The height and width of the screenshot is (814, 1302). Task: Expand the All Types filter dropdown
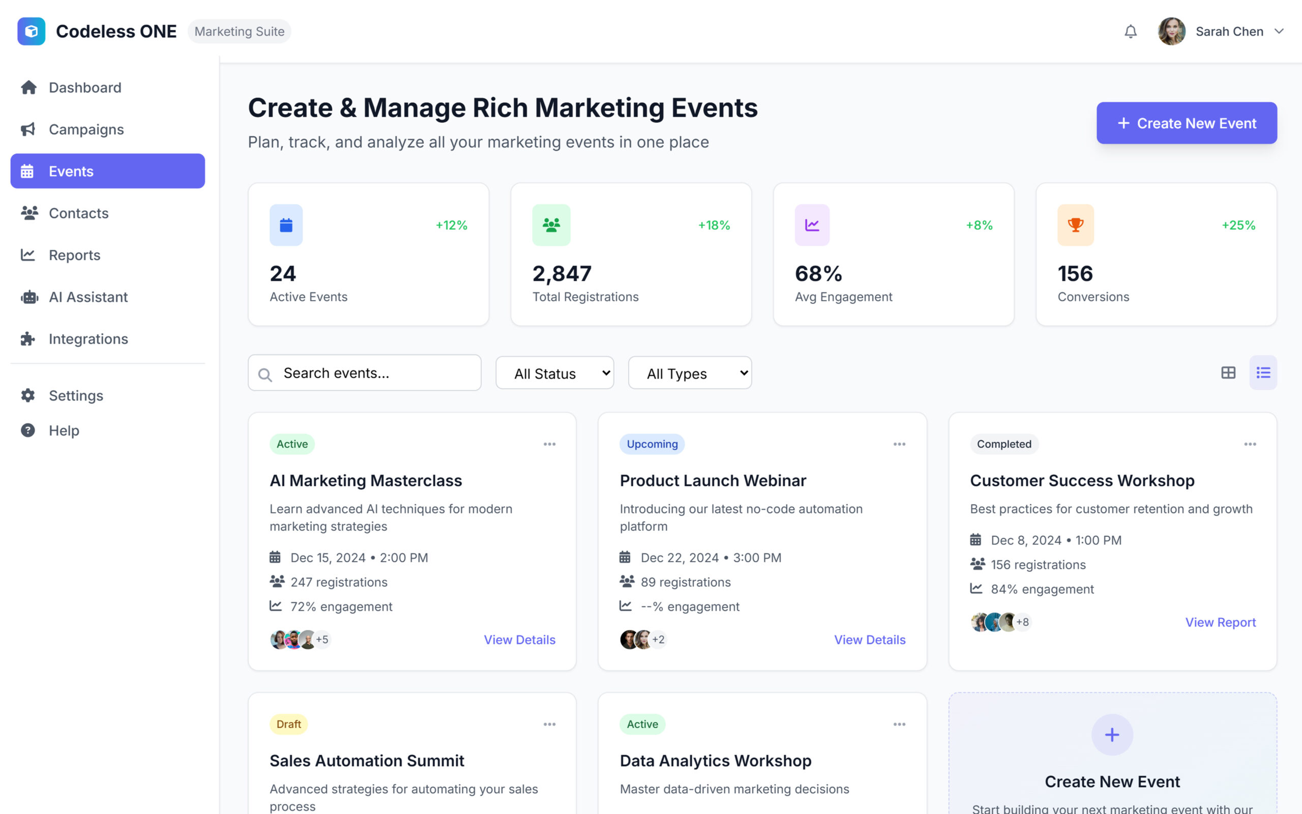(x=689, y=373)
